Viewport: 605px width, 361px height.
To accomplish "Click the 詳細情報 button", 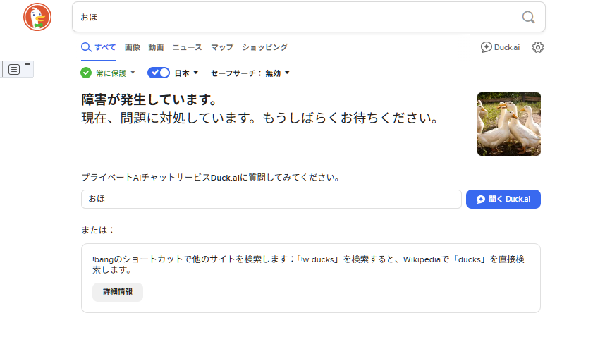I will tap(118, 292).
